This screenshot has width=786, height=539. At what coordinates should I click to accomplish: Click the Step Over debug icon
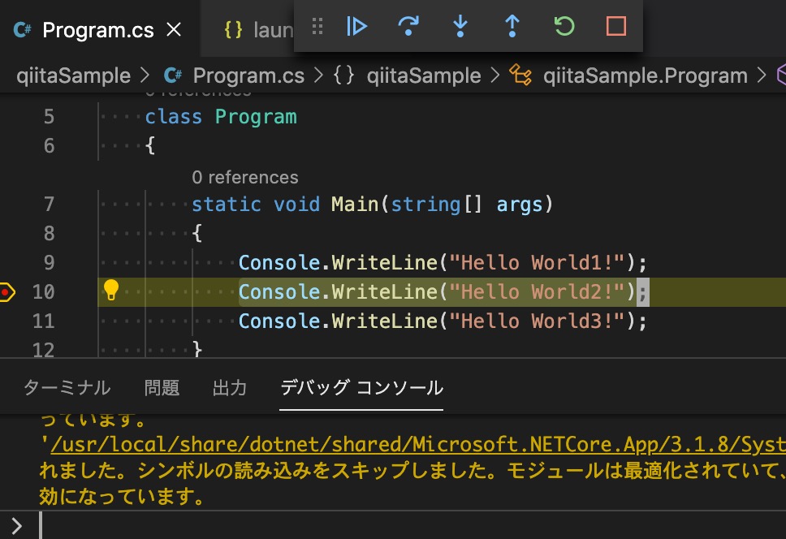pyautogui.click(x=408, y=27)
